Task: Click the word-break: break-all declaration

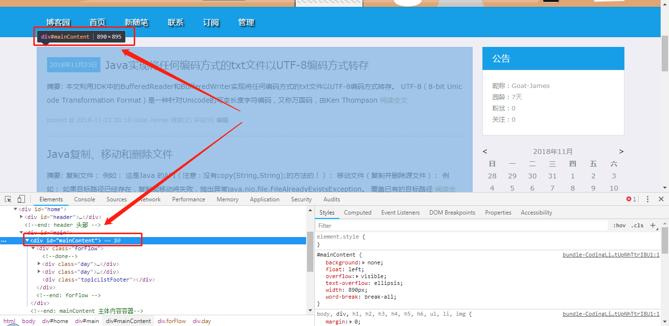Action: tap(361, 297)
